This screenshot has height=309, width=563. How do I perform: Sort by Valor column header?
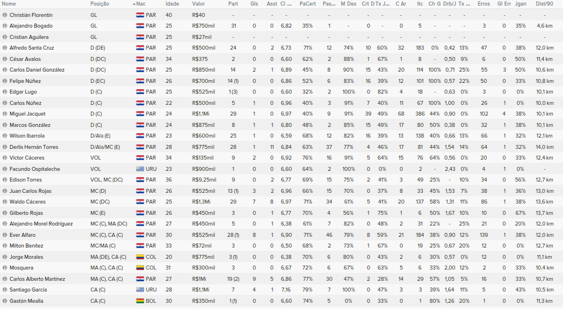(198, 4)
